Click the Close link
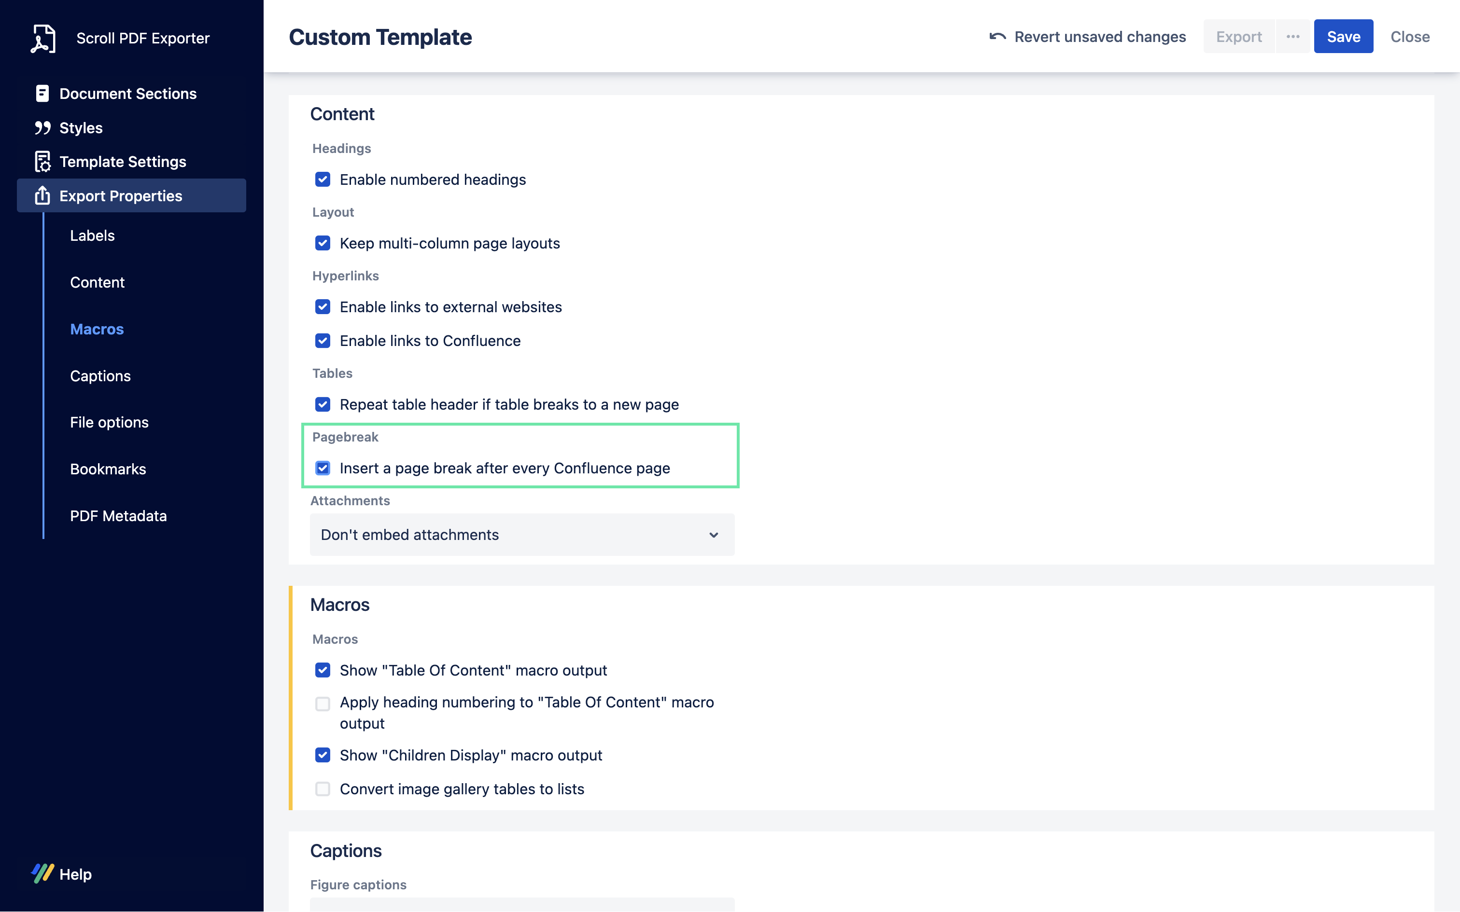 [1410, 37]
